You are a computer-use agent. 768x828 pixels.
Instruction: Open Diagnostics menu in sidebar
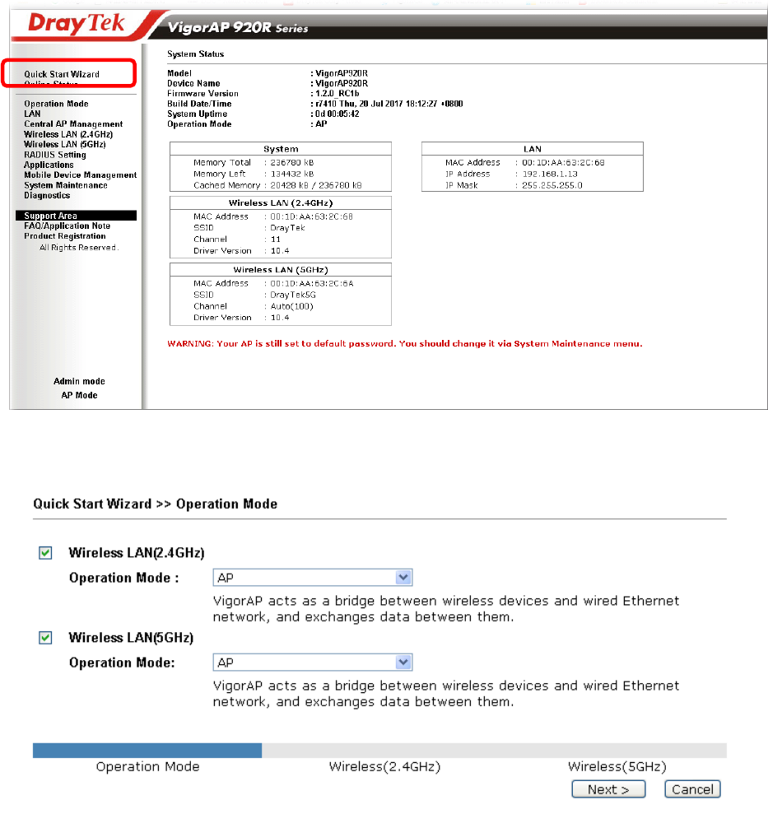pos(47,195)
